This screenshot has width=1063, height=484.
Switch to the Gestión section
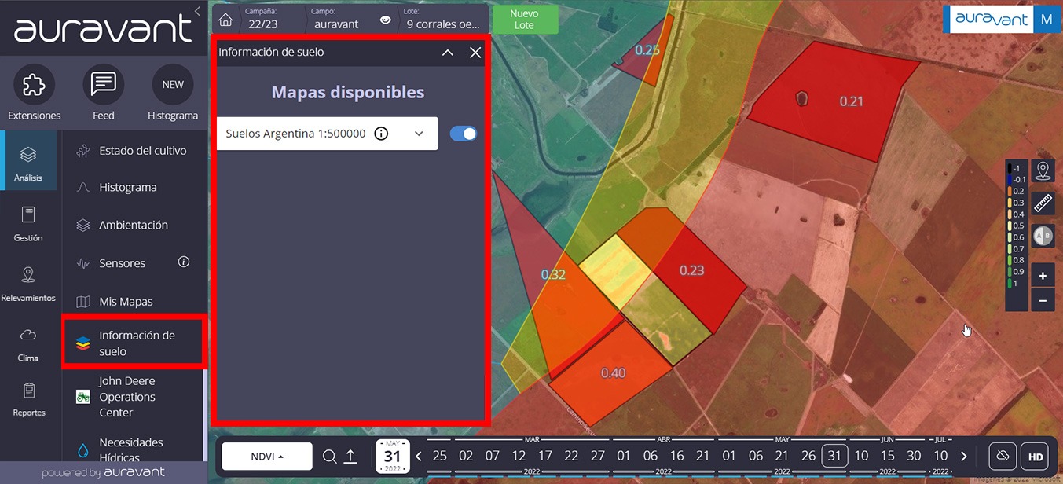(28, 223)
